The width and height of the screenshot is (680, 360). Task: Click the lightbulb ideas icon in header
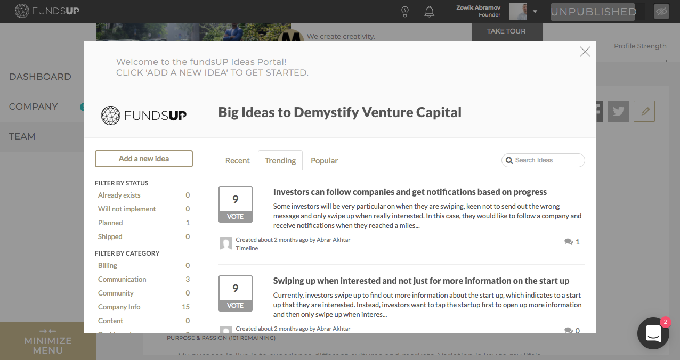[405, 12]
